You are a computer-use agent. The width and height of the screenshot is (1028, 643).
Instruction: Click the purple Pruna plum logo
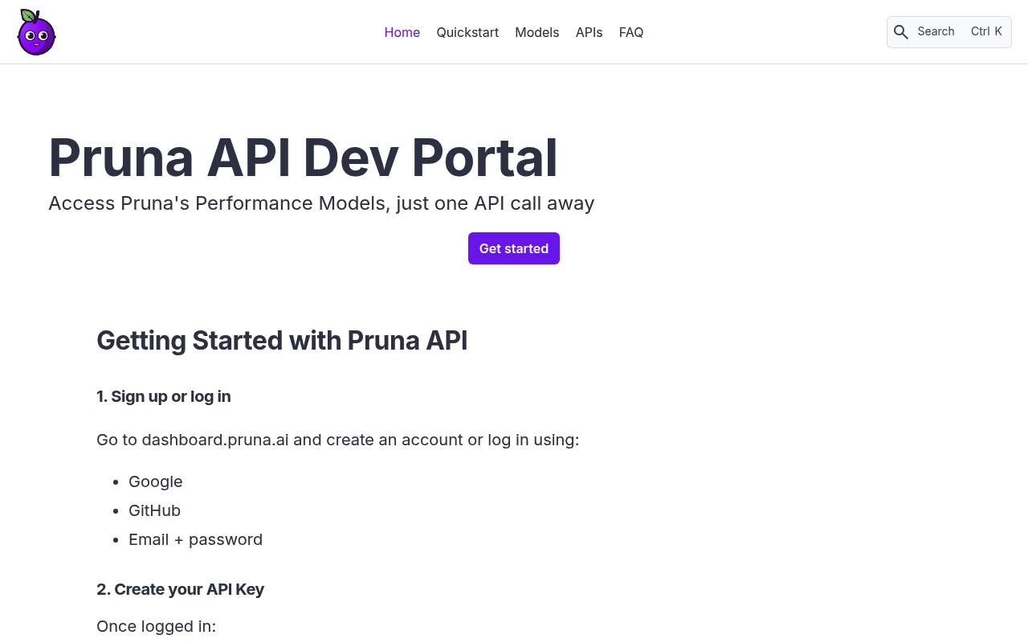pos(36,32)
